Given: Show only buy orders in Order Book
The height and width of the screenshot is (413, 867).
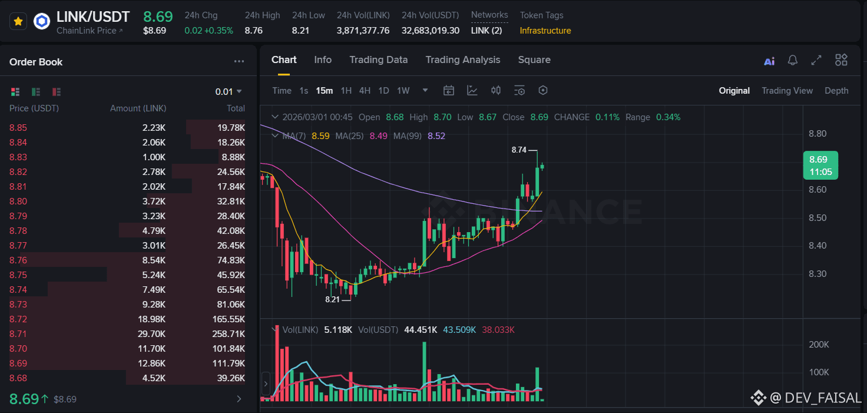Looking at the screenshot, I should tap(36, 91).
